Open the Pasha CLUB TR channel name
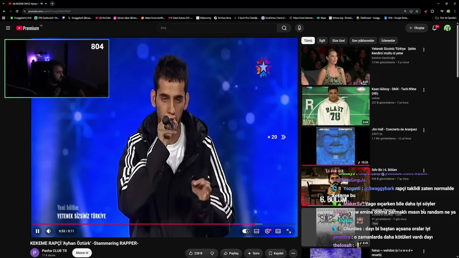Image resolution: width=459 pixels, height=258 pixels. [x=55, y=251]
